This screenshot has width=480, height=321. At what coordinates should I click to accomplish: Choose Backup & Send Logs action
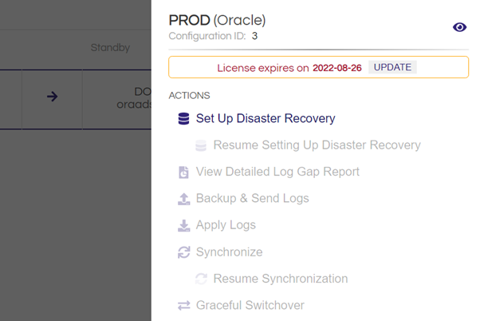click(x=252, y=198)
